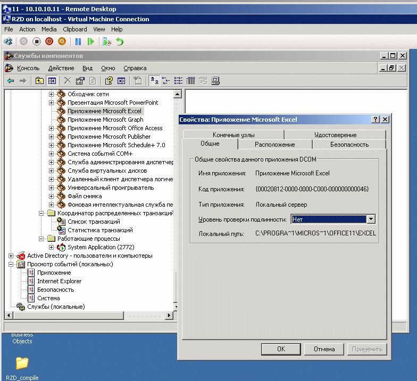Viewport: 417px width, 381px height.
Task: Click the Отмена button
Action: coord(324,349)
